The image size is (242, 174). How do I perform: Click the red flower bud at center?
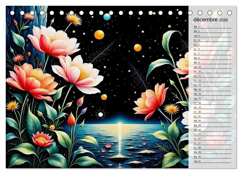click(x=71, y=120)
